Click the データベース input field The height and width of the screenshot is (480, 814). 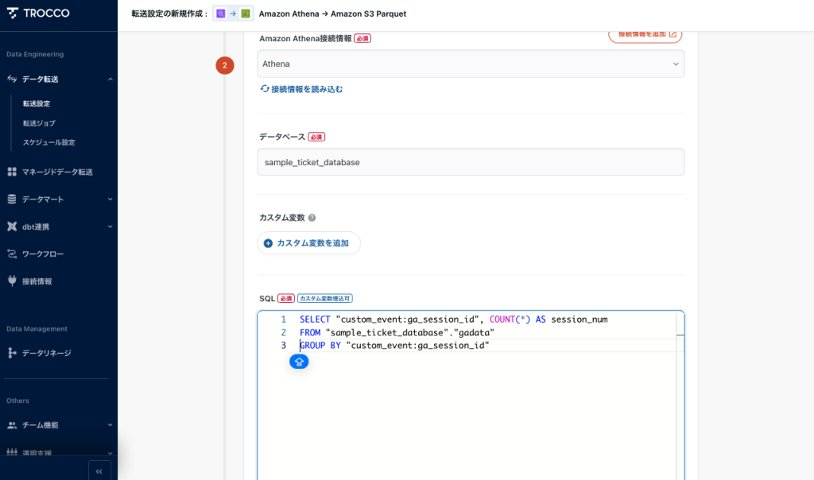[x=471, y=162]
